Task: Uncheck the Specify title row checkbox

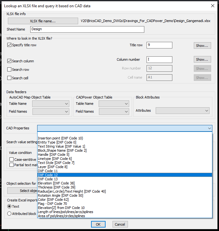Action: [9, 45]
